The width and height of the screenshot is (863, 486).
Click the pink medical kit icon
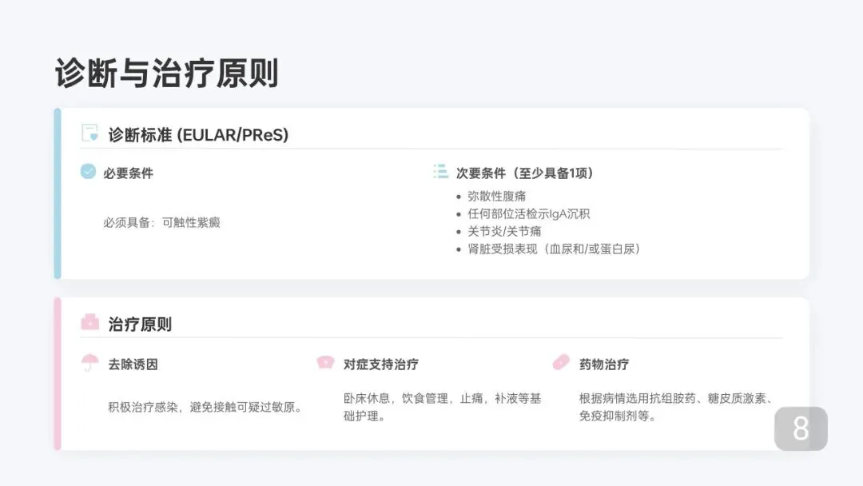click(x=90, y=322)
